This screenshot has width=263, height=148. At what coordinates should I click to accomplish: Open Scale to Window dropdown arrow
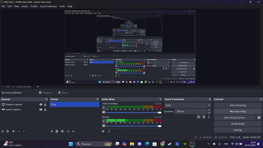pos(38,87)
